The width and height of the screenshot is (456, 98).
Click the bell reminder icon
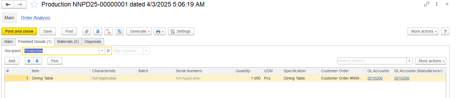click(98, 31)
